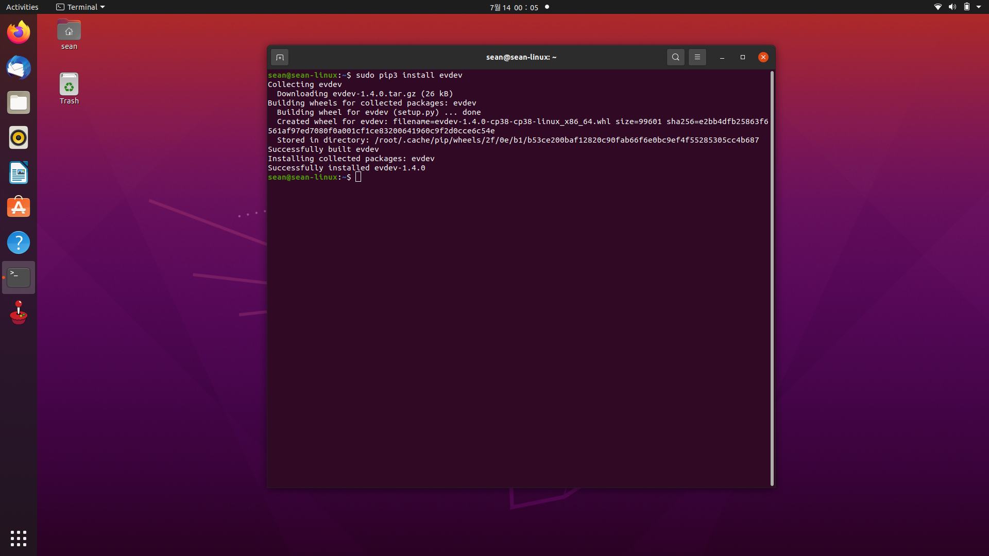Expand the Terminal app menu
The image size is (989, 556).
pyautogui.click(x=80, y=7)
